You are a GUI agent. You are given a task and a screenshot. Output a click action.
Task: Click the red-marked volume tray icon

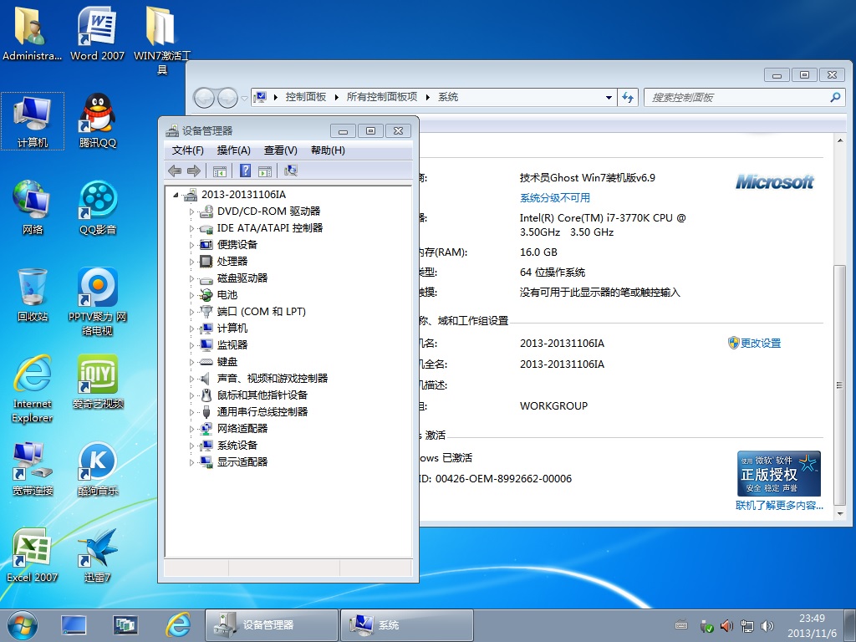point(726,625)
